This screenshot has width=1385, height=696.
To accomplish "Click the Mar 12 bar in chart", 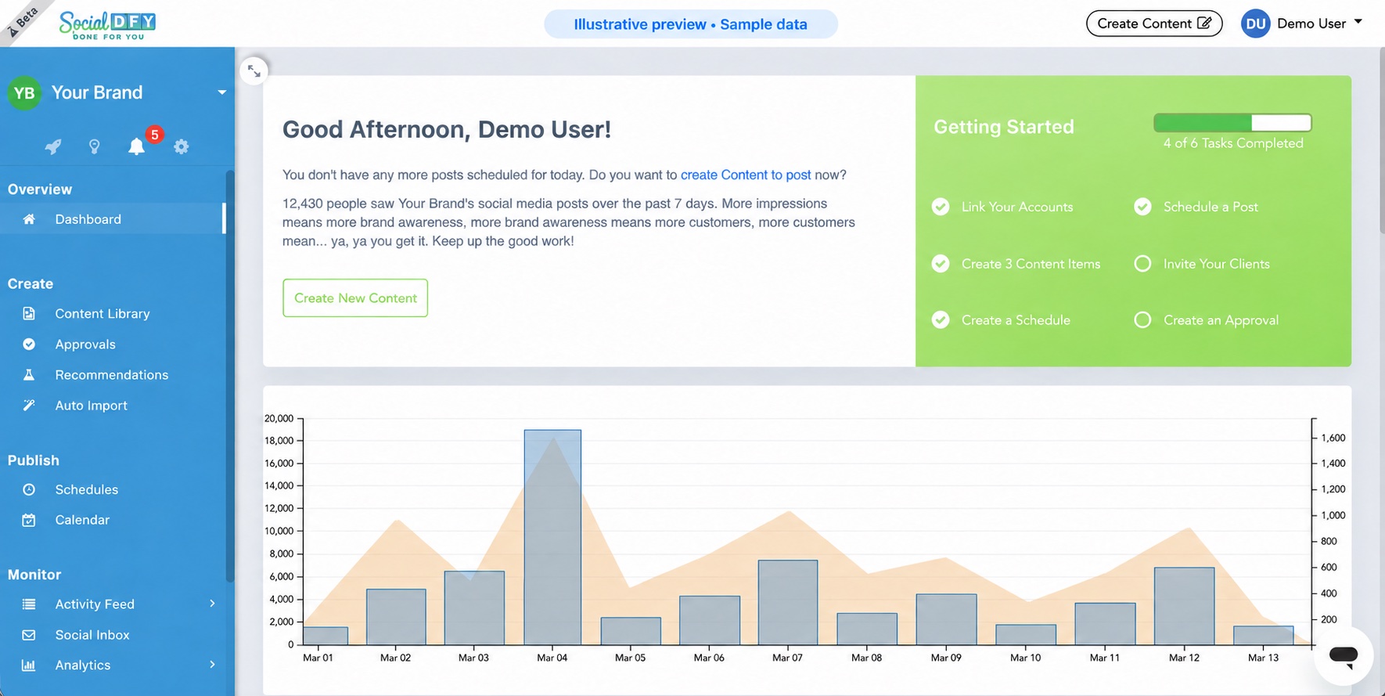I will click(1185, 606).
